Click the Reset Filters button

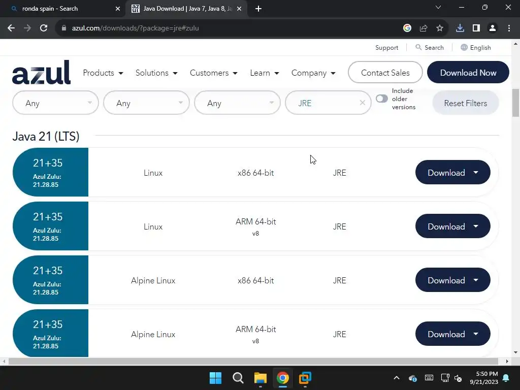click(466, 103)
